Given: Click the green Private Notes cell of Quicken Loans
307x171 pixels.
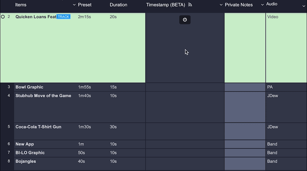Looking at the screenshot, I should click(245, 48).
